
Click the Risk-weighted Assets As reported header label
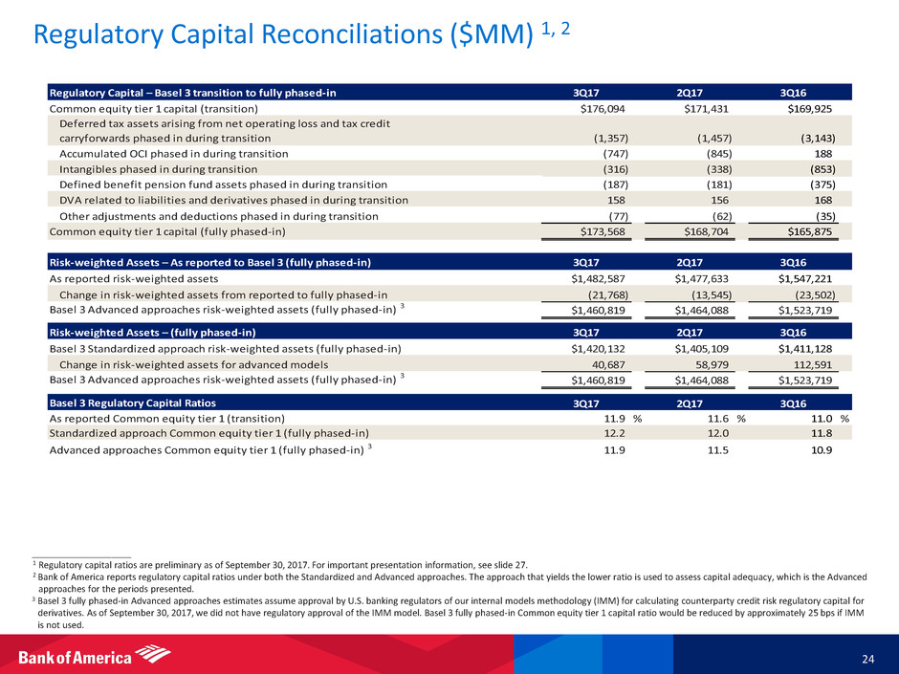tap(210, 261)
